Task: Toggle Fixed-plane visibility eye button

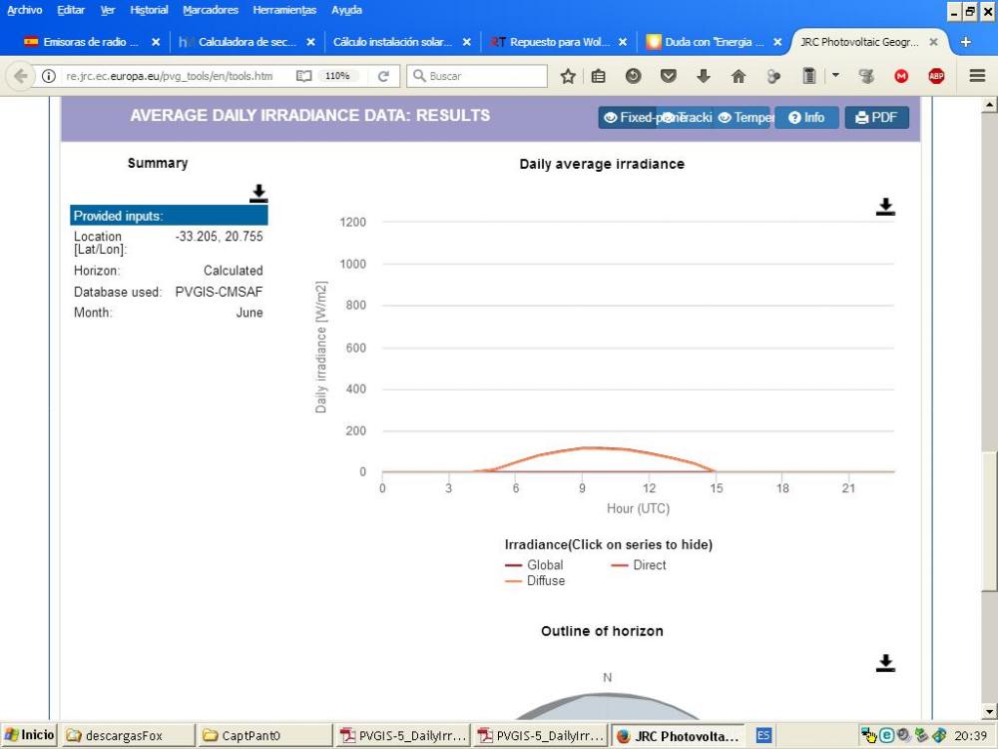Action: (629, 118)
